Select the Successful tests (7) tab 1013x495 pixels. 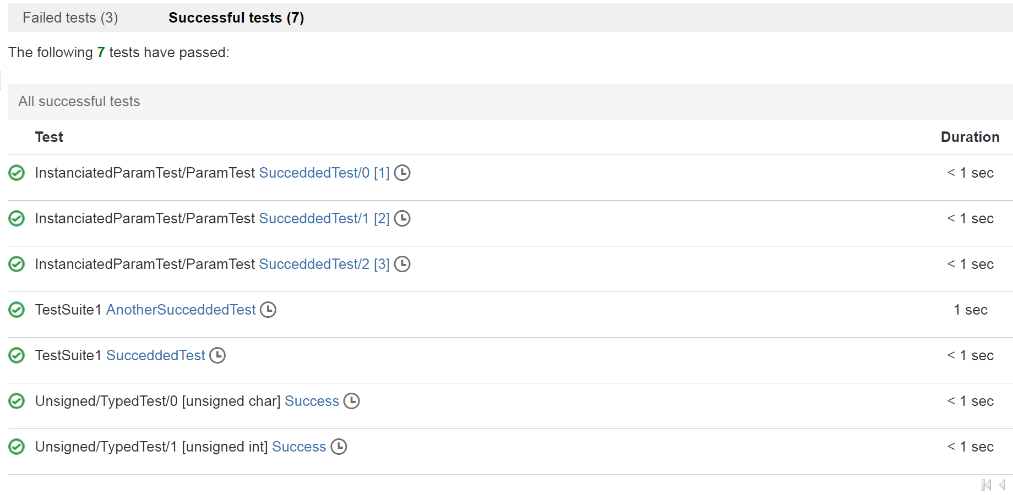pyautogui.click(x=236, y=18)
